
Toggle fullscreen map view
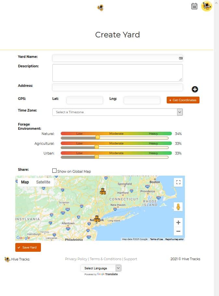(x=178, y=182)
